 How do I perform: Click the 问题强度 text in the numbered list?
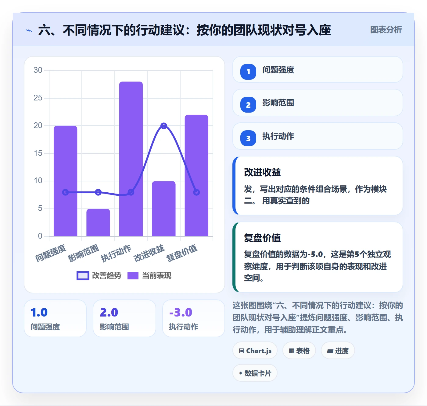coord(278,70)
